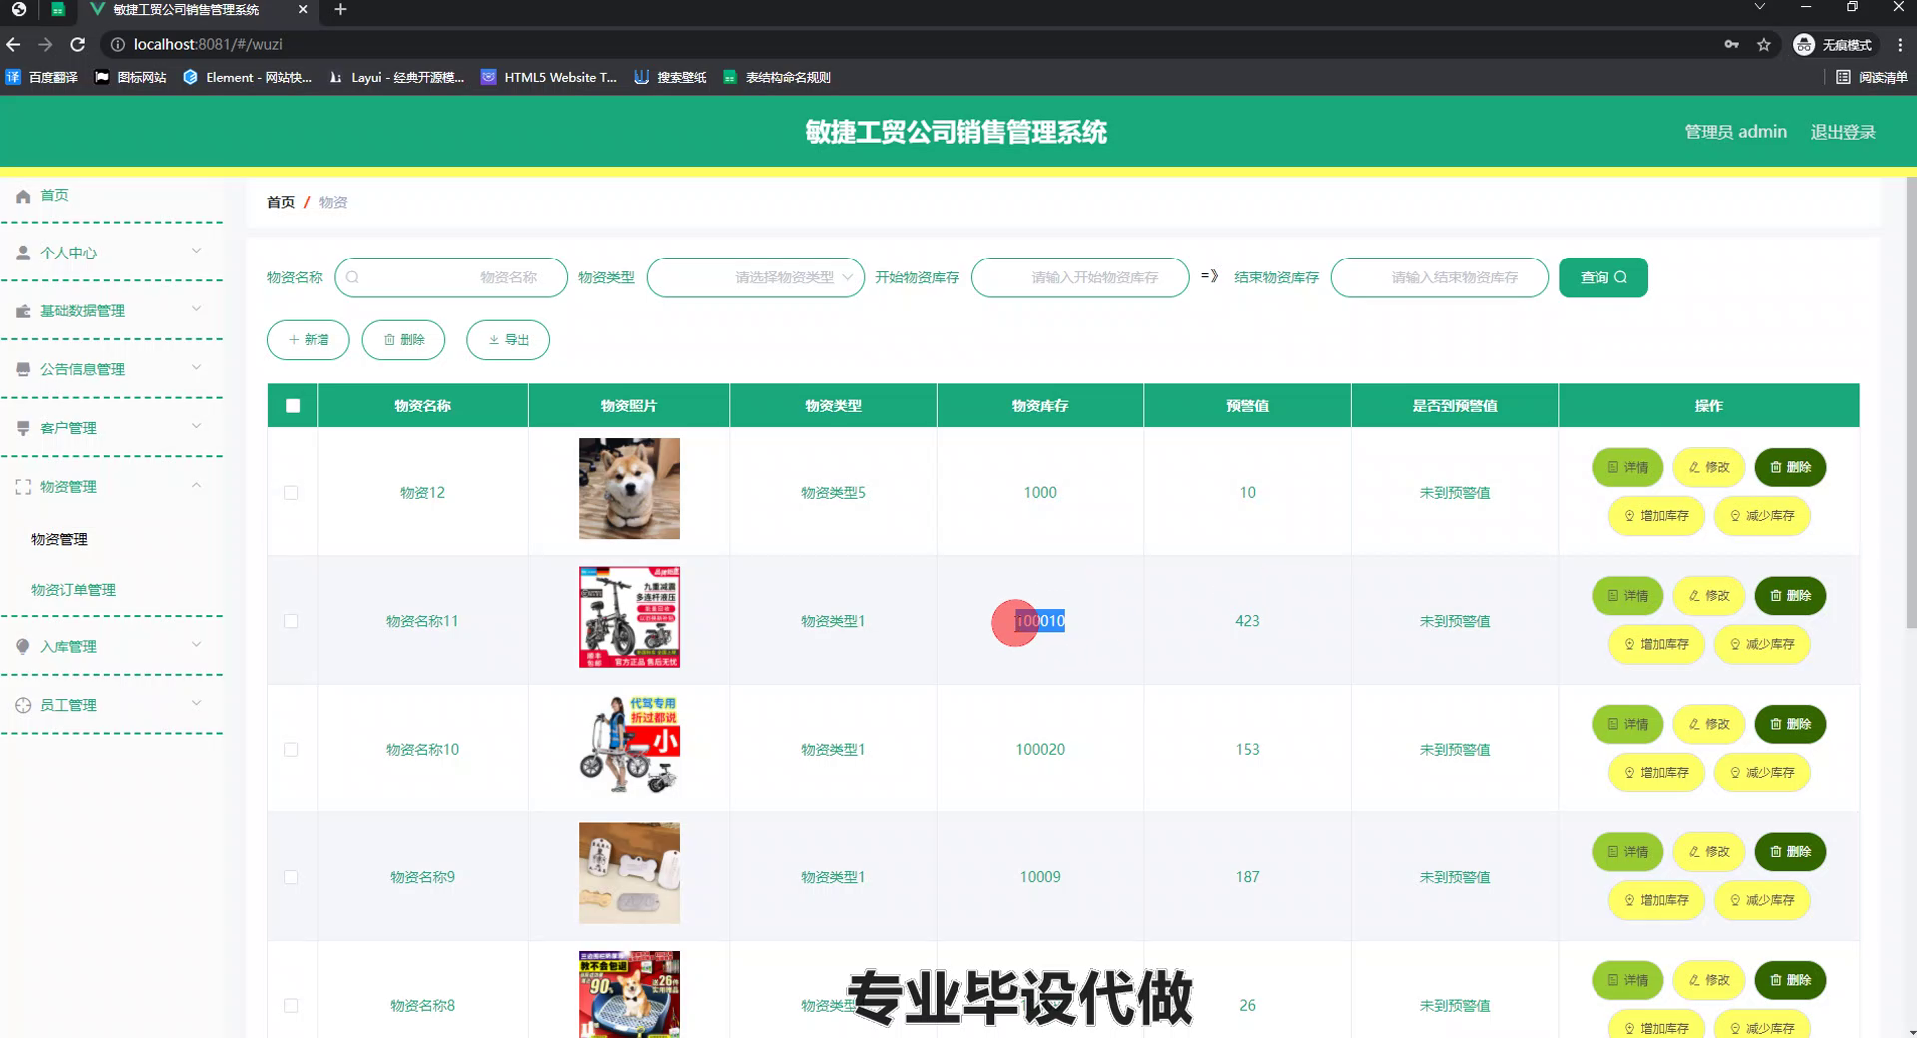Reload the browser page

click(x=78, y=44)
